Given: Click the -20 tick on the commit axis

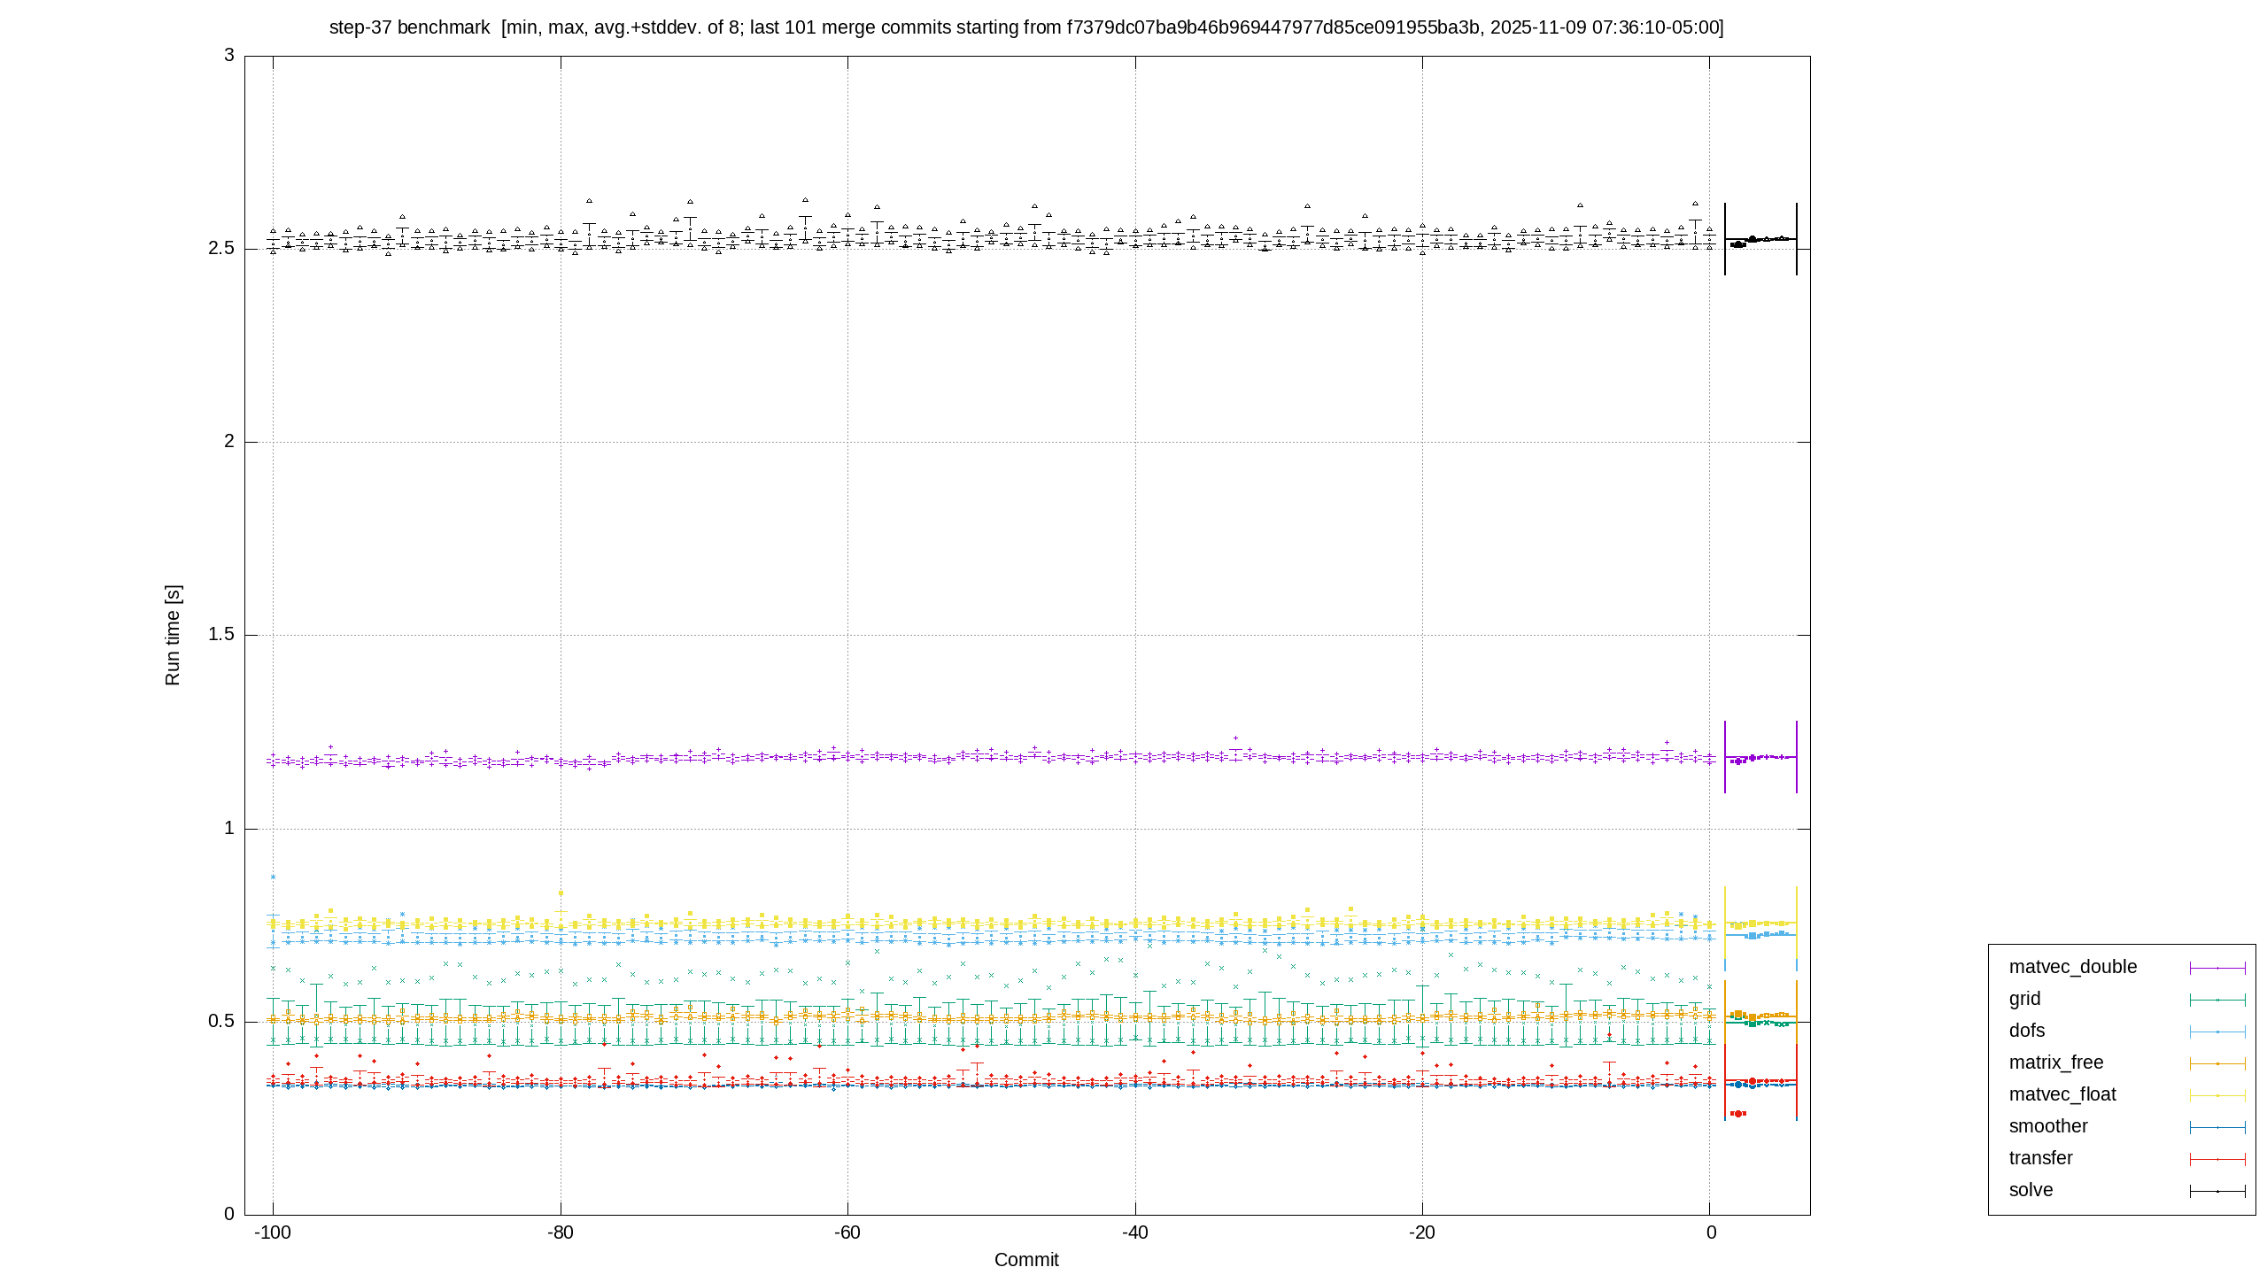Looking at the screenshot, I should 1422,1232.
